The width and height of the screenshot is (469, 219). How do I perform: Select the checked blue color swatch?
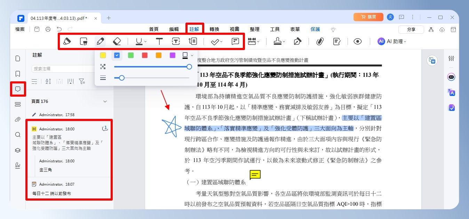[117, 55]
